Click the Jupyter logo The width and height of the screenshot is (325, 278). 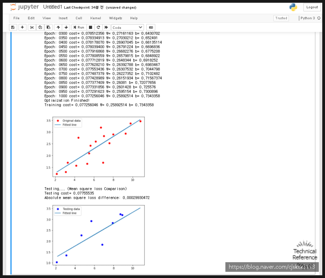point(24,7)
